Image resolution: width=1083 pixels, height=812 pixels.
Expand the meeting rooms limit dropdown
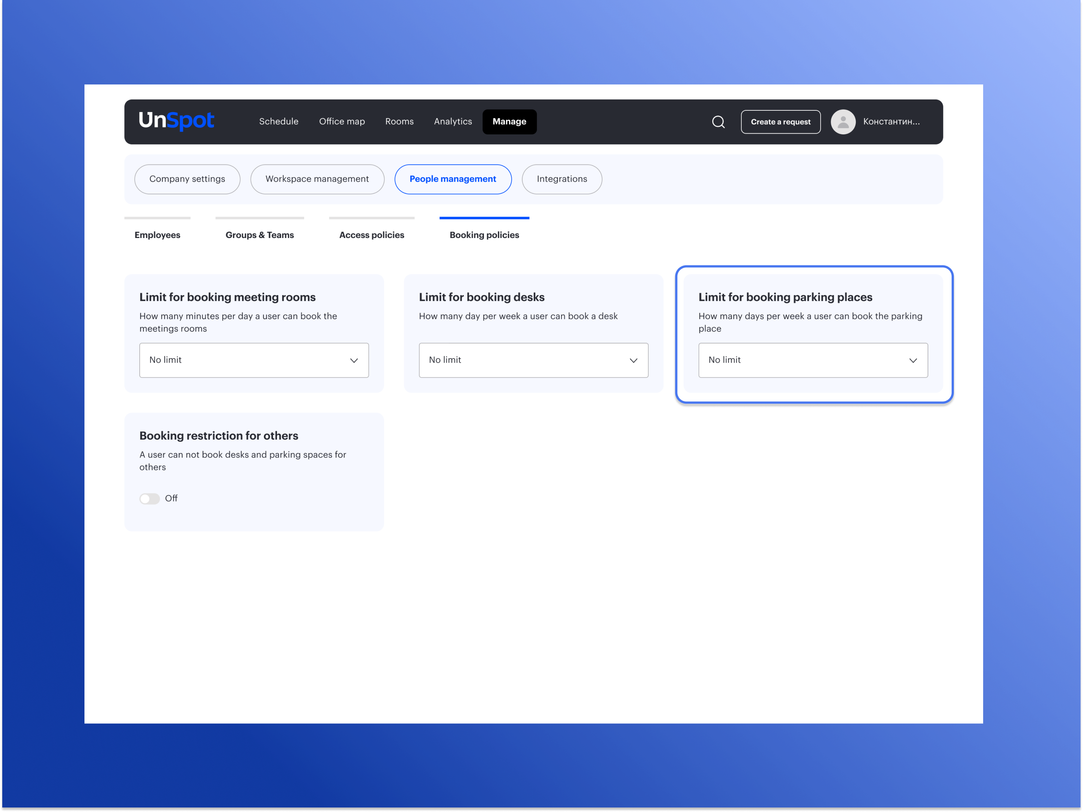tap(254, 360)
